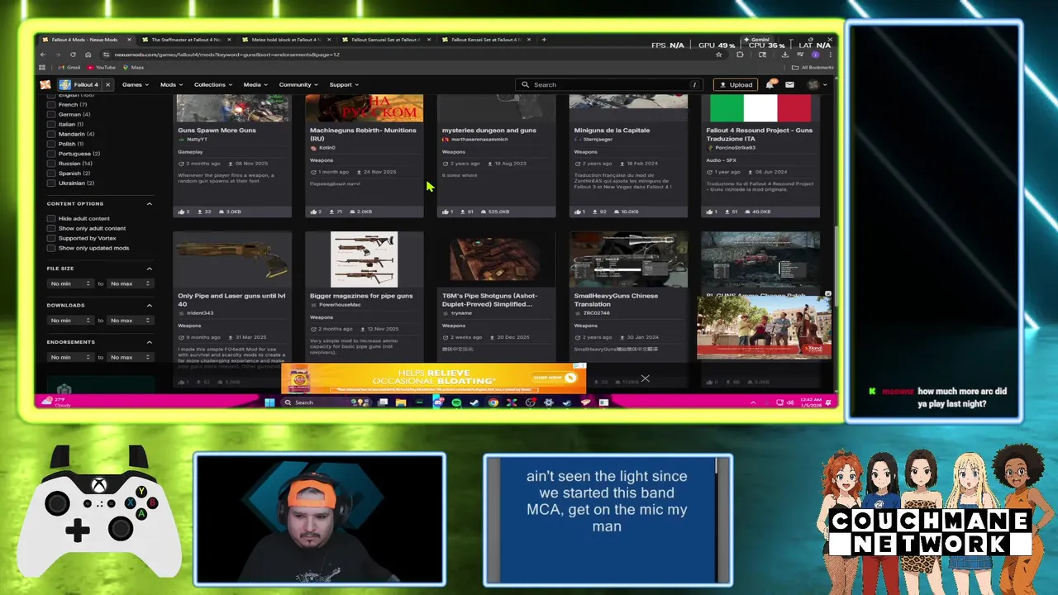Image resolution: width=1058 pixels, height=595 pixels.
Task: Go to browser home page icon
Action: pos(88,55)
